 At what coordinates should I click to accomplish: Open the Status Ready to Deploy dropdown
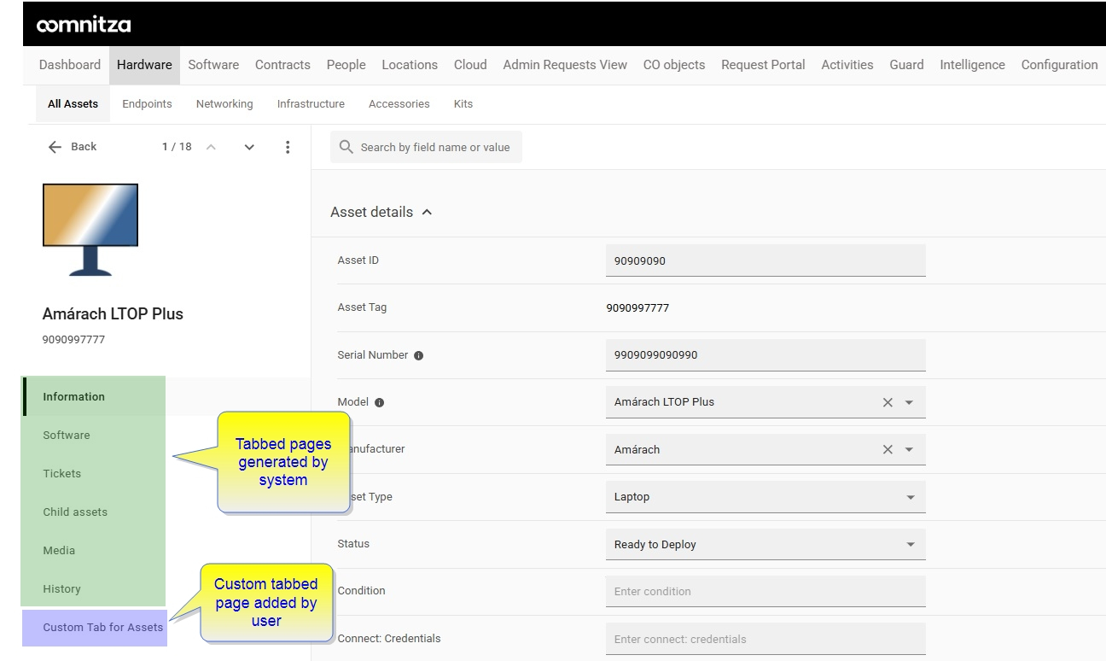pos(765,544)
